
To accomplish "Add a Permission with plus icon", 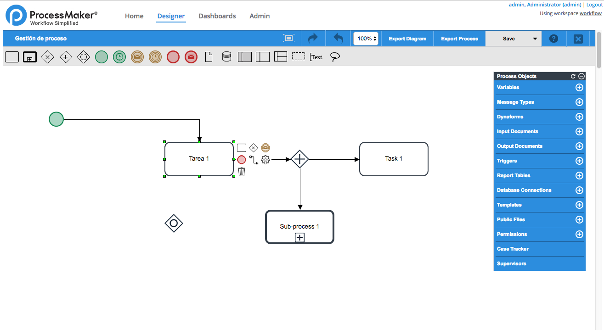I will click(x=579, y=235).
